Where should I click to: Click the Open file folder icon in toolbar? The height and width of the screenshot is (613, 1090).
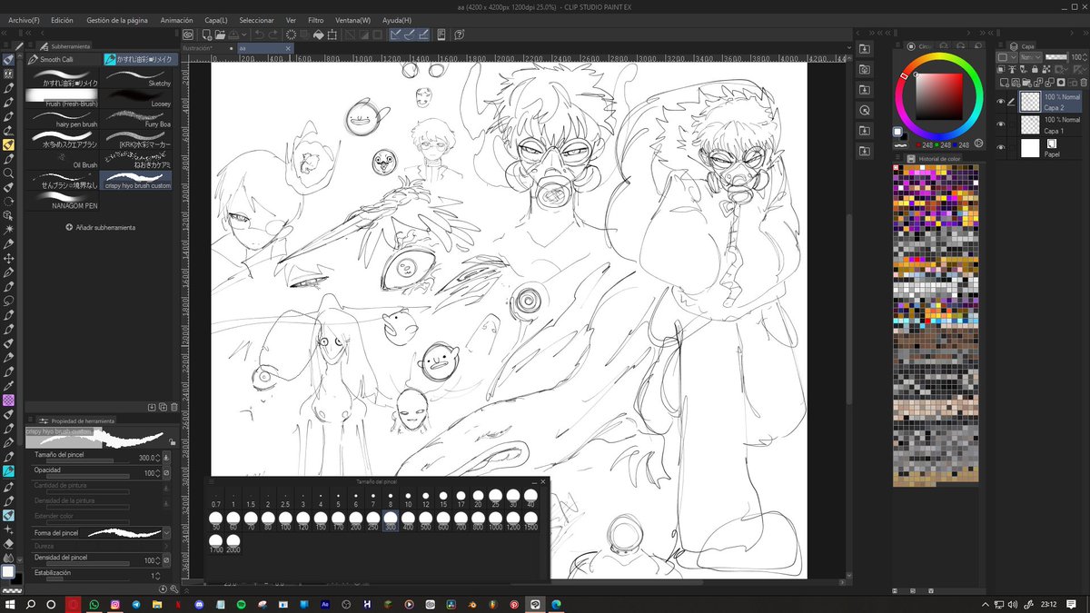tap(221, 35)
